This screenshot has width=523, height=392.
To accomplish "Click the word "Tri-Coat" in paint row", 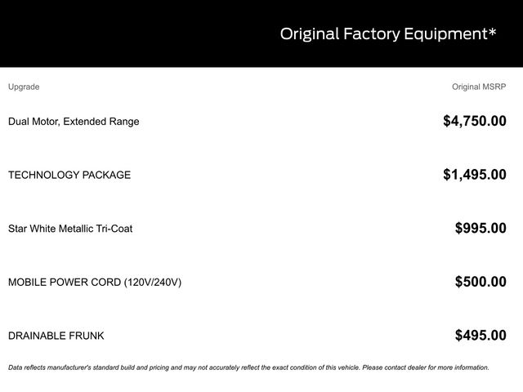I will [113, 229].
